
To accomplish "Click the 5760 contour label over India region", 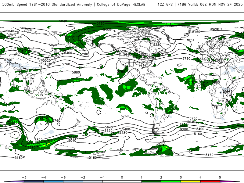I will (8, 60).
